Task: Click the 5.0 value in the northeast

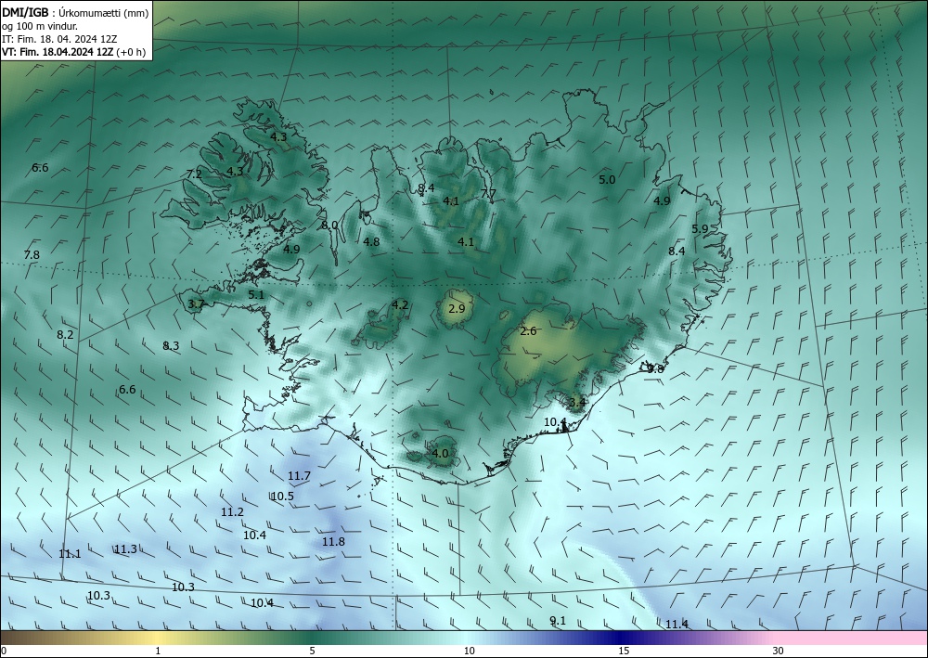Action: (x=607, y=179)
